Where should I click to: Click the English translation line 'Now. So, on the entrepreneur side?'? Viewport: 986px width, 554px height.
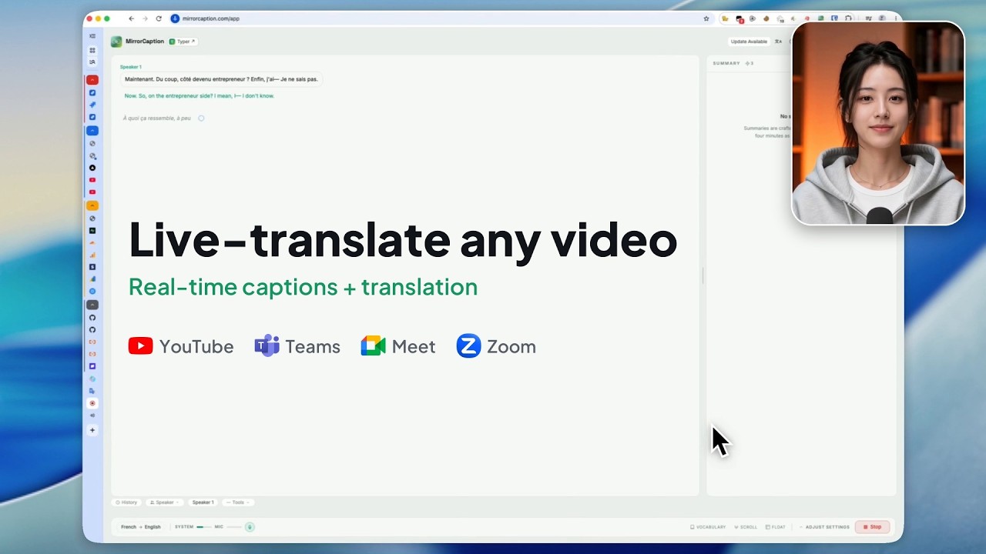pyautogui.click(x=200, y=96)
